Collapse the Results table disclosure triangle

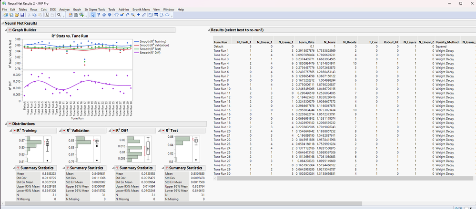[x=209, y=30]
